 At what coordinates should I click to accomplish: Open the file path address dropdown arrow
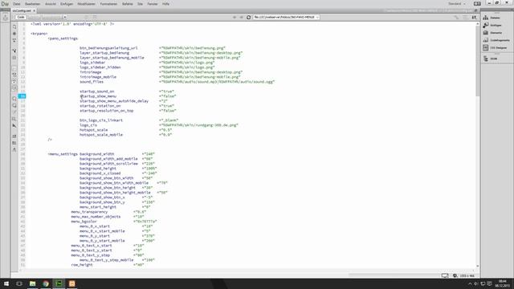pos(317,17)
